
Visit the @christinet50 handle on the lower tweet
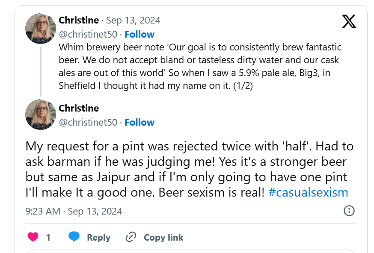point(88,122)
